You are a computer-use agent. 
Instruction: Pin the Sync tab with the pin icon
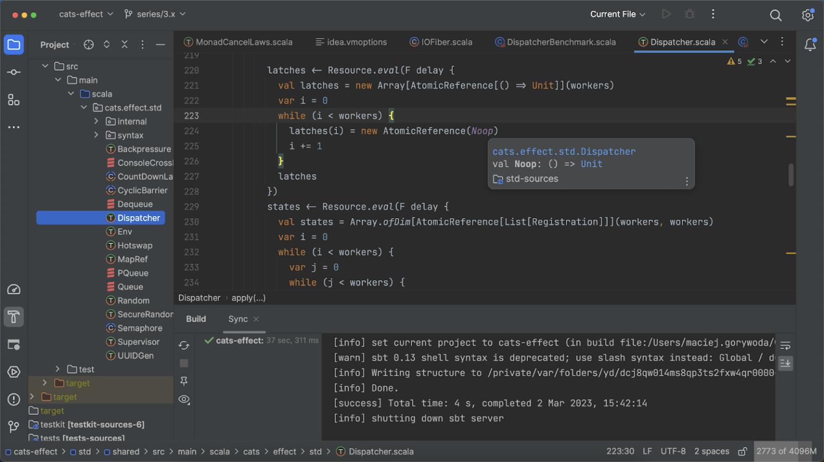click(184, 381)
